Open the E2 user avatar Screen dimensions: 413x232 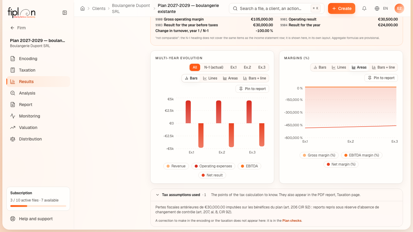click(399, 8)
